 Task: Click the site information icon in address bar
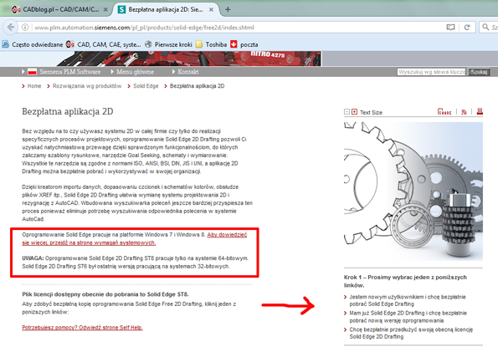tap(25, 28)
